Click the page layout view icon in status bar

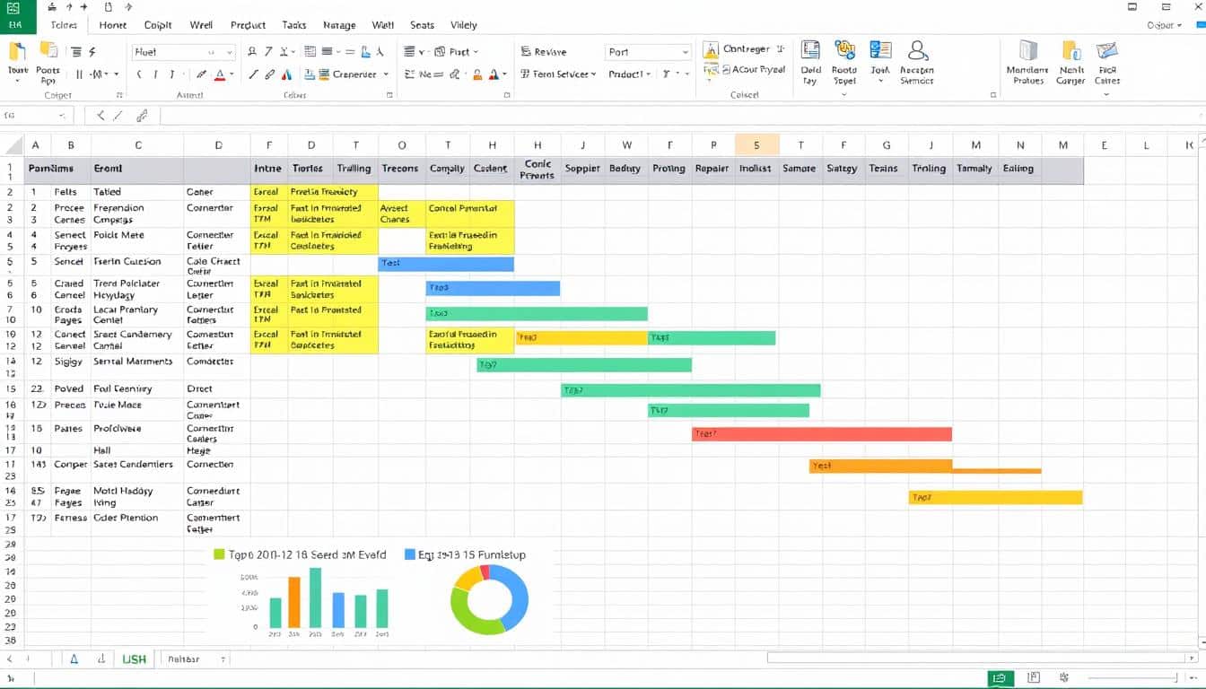[1034, 678]
